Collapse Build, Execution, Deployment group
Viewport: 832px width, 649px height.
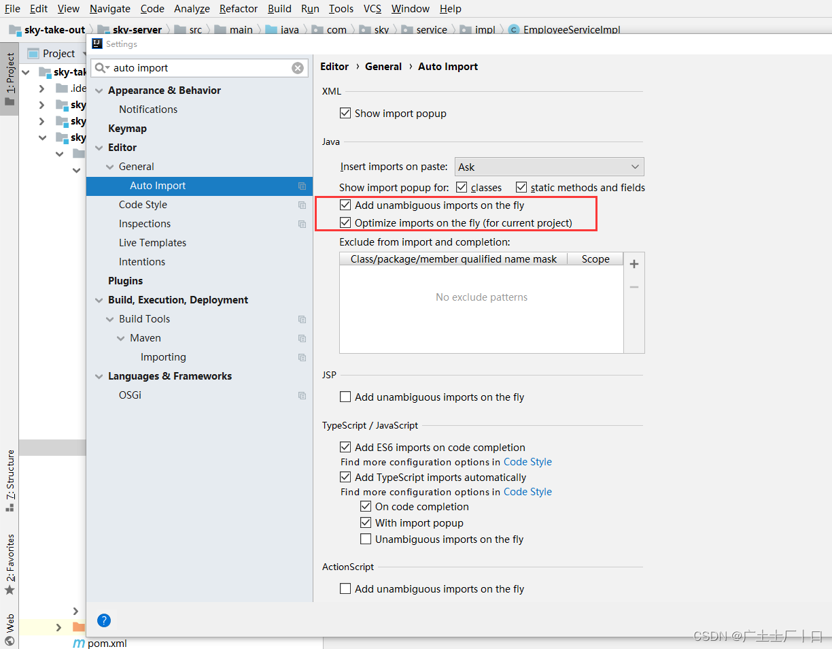coord(99,300)
